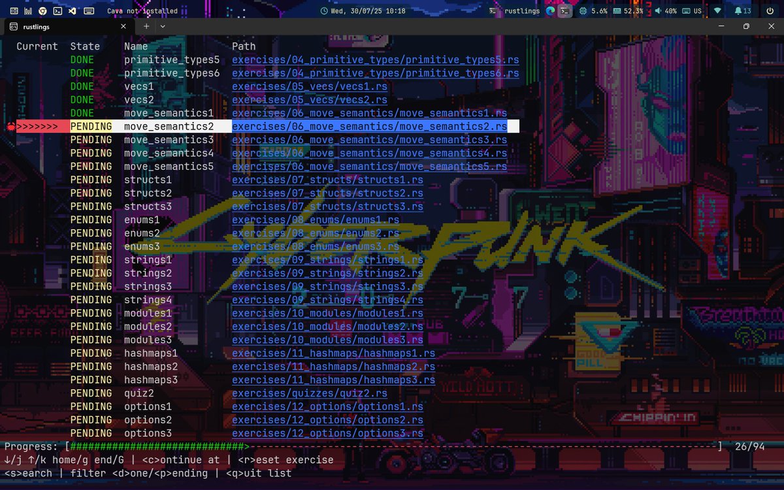Click the memory usage 52.3% indicator
784x490 pixels.
pos(629,11)
